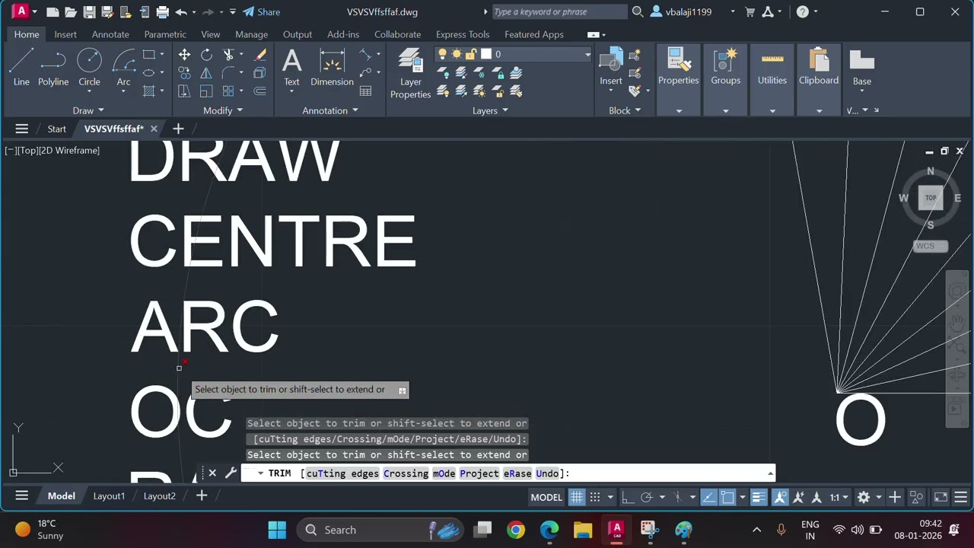Click the Utilities panel button
The height and width of the screenshot is (548, 974).
(x=772, y=67)
